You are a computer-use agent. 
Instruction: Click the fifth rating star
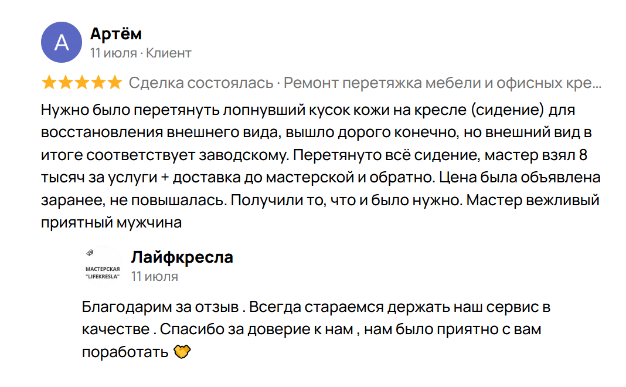pyautogui.click(x=115, y=83)
